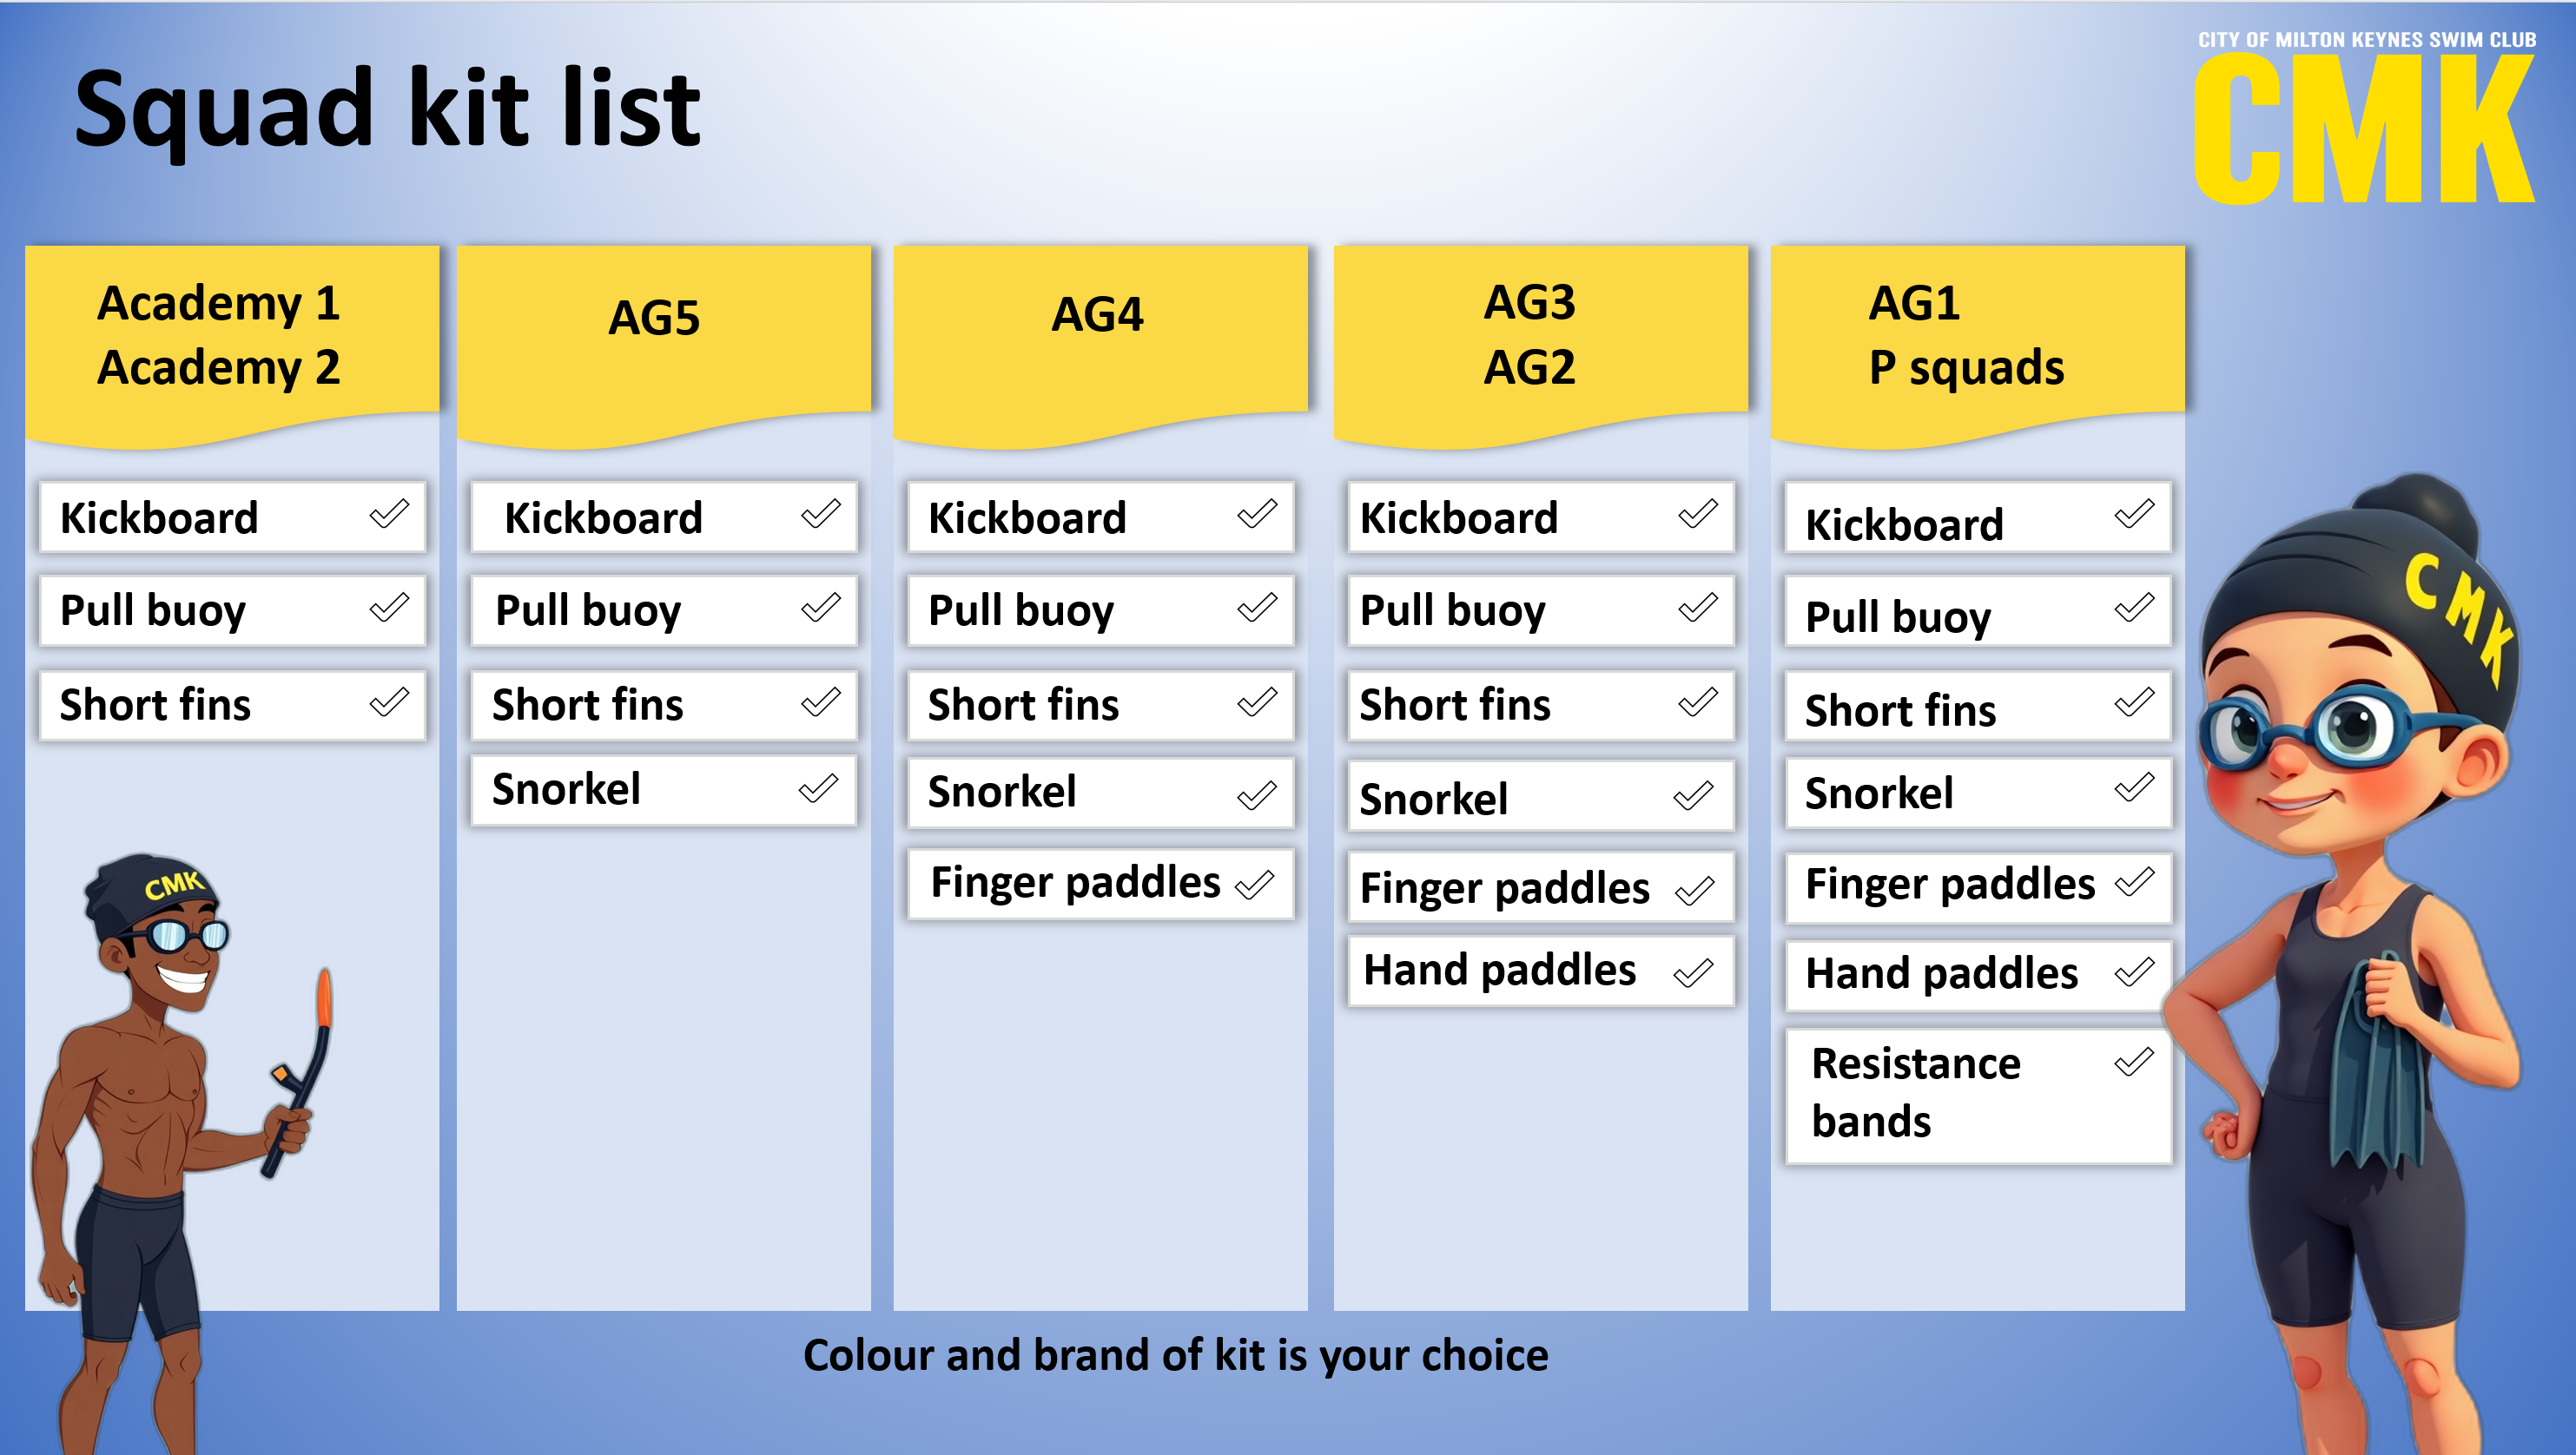This screenshot has width=2576, height=1455.
Task: Click the yellow CMK logo
Action: point(2362,130)
